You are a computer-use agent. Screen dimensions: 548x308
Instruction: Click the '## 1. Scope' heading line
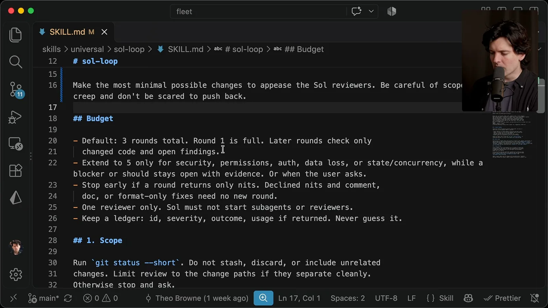tap(98, 240)
